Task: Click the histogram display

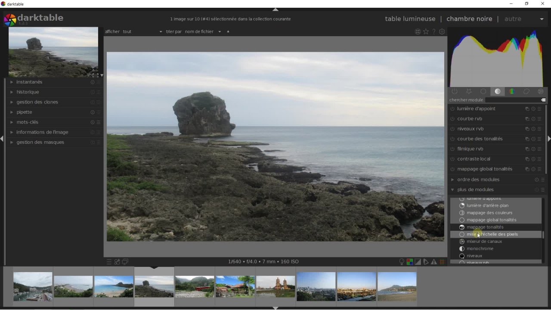Action: coord(498,58)
